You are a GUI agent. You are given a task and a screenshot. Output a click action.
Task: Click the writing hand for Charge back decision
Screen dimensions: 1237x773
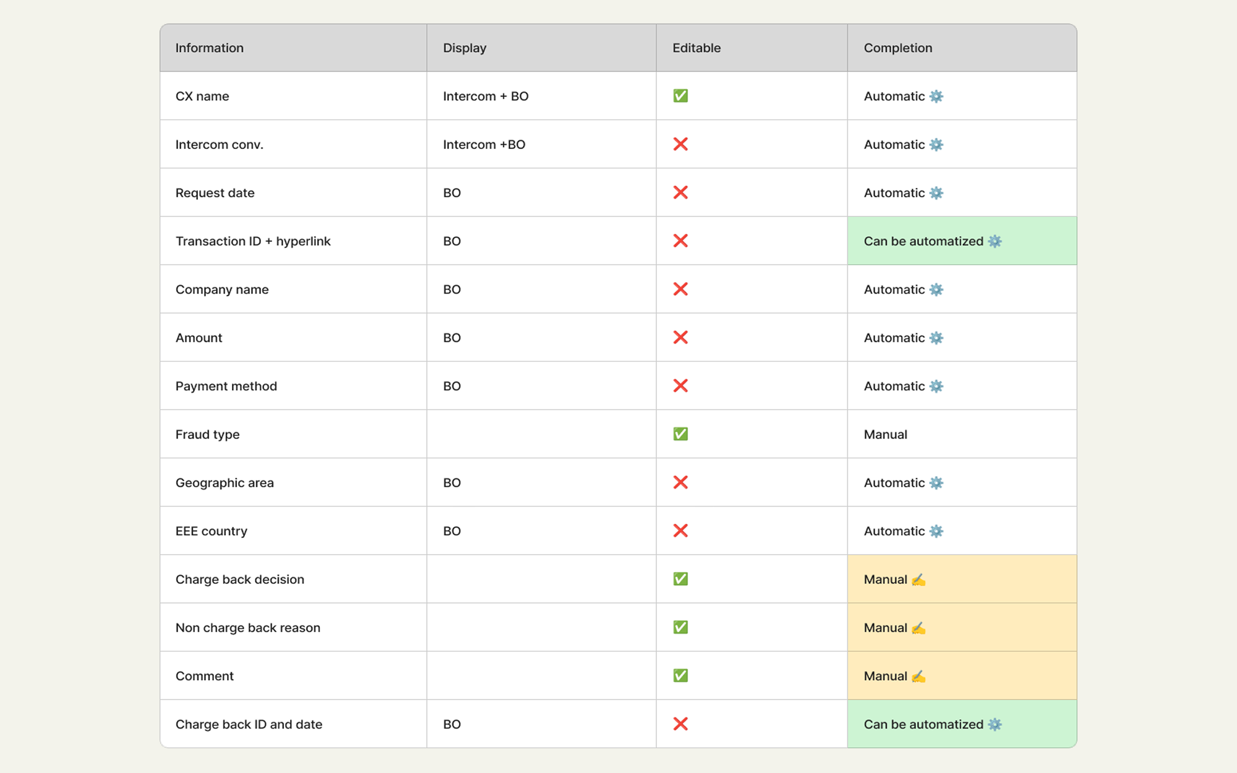pyautogui.click(x=918, y=579)
